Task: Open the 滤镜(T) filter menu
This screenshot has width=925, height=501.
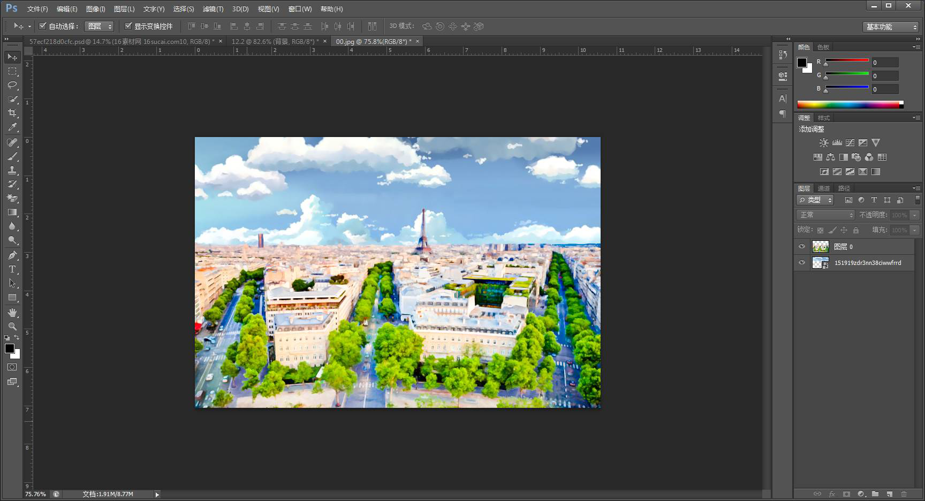Action: click(x=213, y=9)
